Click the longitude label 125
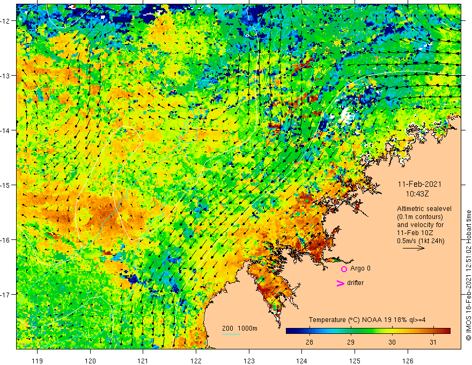 point(355,361)
